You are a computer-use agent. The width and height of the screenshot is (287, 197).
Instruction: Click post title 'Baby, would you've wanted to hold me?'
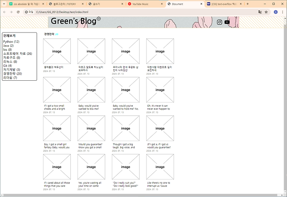(126, 107)
